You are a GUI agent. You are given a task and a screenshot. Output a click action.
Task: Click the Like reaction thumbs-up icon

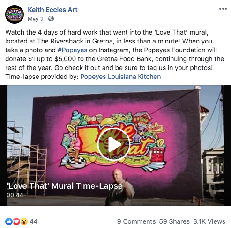tap(9, 221)
